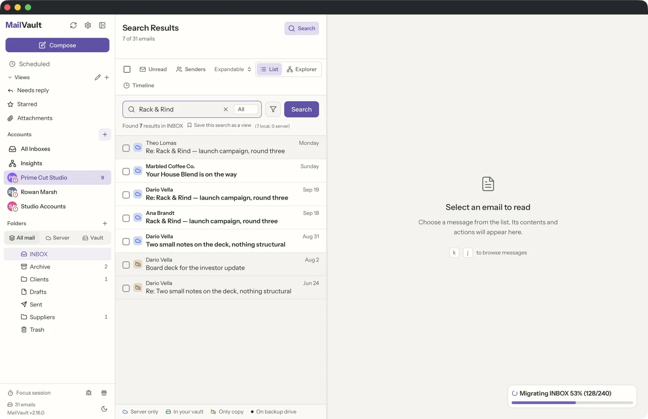648x419 pixels.
Task: Click the top Search Results Search button
Action: pyautogui.click(x=301, y=28)
